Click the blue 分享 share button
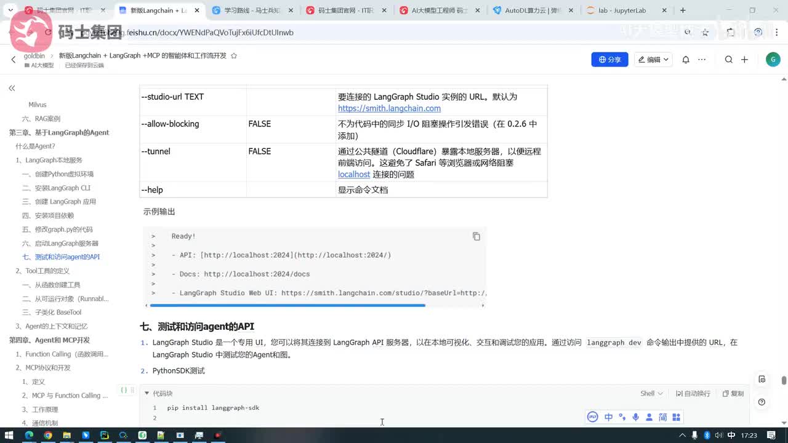Viewport: 788px width, 443px height. click(610, 60)
